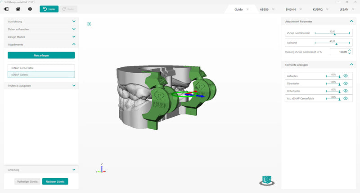This screenshot has height=193, width=360.
Task: Increase the Passung xSnap Gelenkkopf value
Action: pyautogui.click(x=350, y=50)
